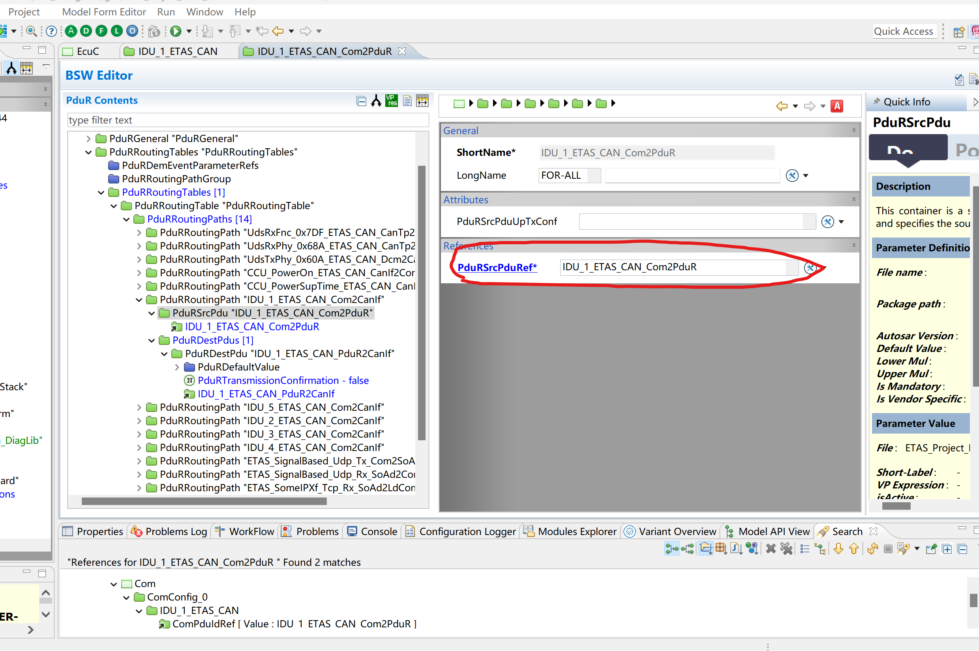
Task: Collapse the PduRRoutingPaths [14] tree node
Action: tap(126, 219)
